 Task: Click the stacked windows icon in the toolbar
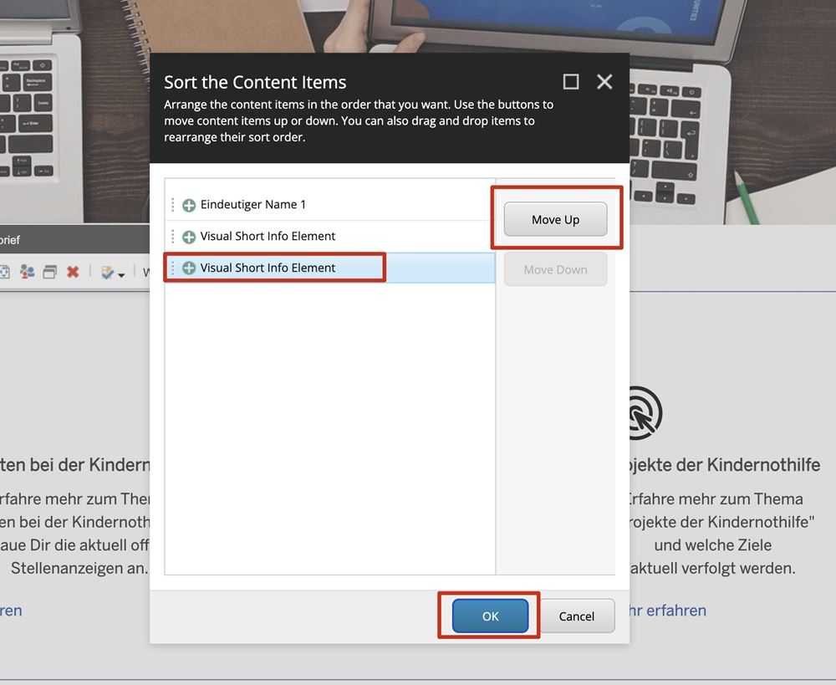click(50, 272)
